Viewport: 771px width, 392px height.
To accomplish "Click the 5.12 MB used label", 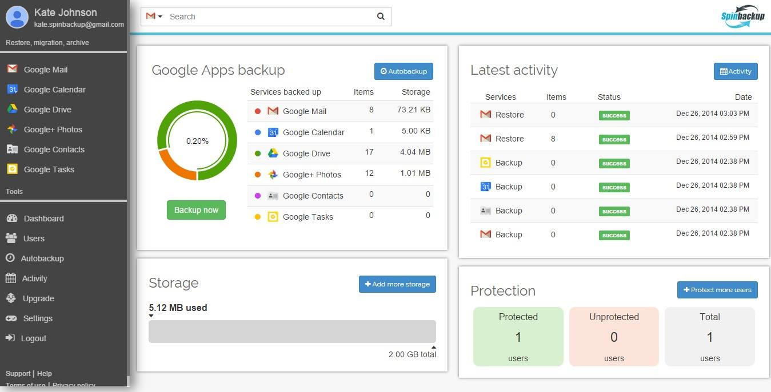I will click(178, 308).
